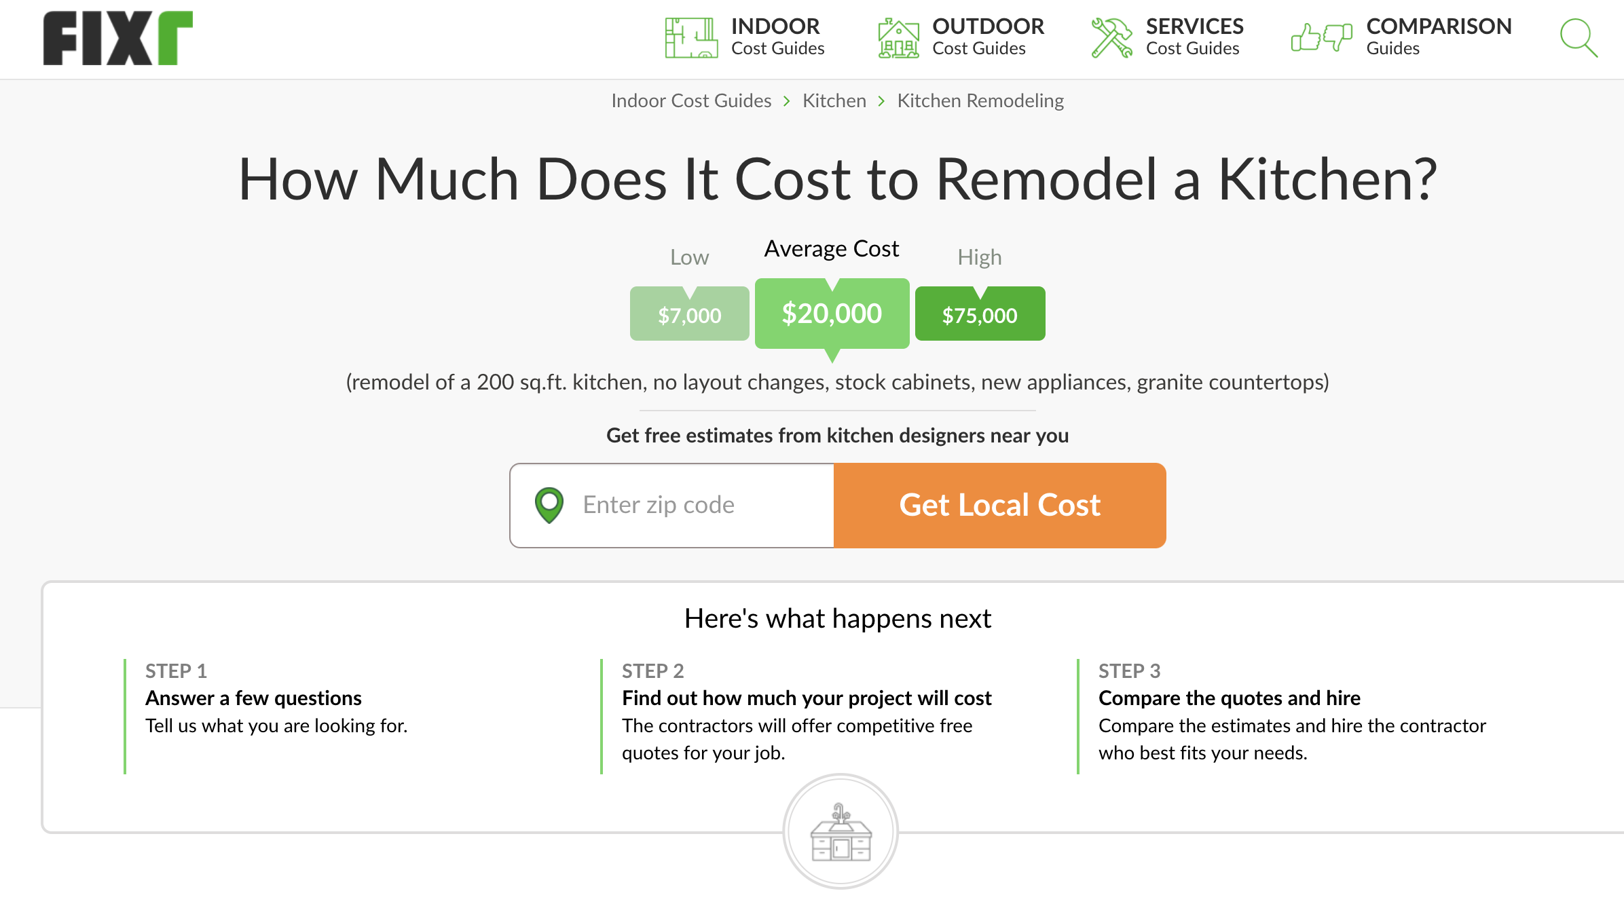The width and height of the screenshot is (1624, 908).
Task: Select the $7,000 low cost badge
Action: (689, 315)
